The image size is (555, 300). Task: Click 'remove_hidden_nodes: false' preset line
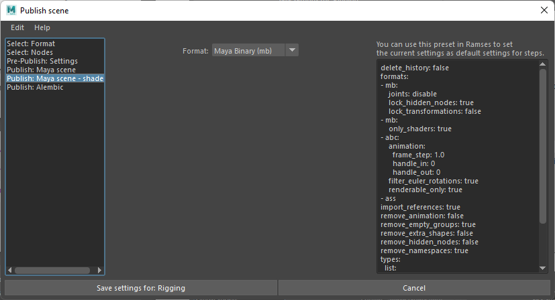[x=430, y=242]
